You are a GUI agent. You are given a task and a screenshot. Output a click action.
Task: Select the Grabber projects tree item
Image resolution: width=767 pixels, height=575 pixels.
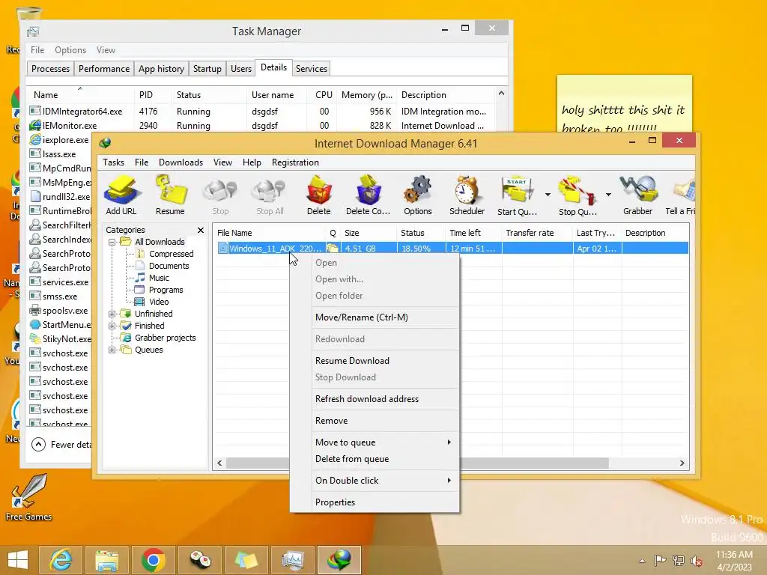pyautogui.click(x=166, y=338)
